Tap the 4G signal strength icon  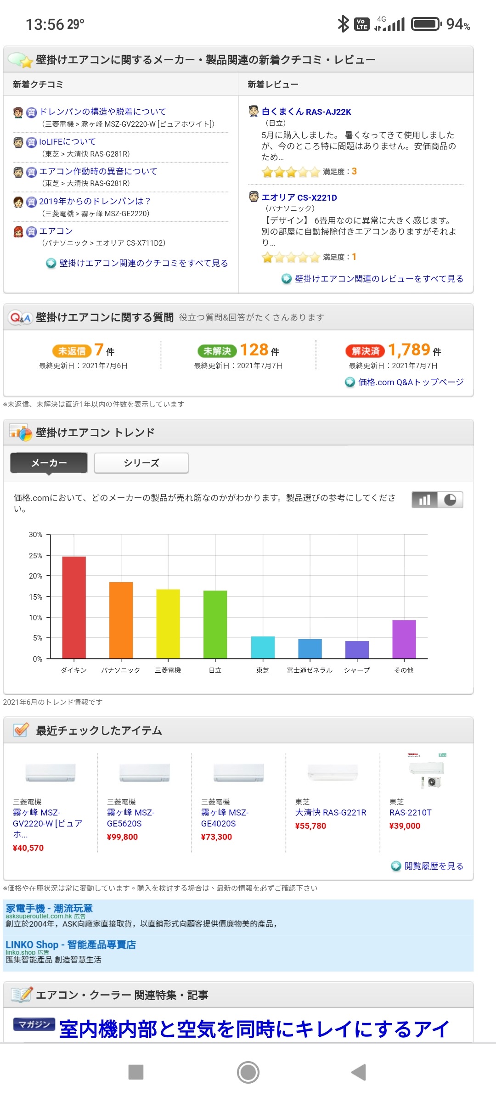point(389,23)
